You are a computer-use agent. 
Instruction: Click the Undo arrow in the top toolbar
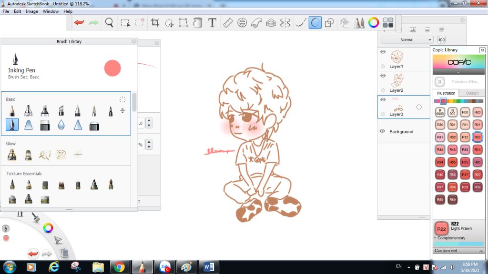[x=79, y=22]
